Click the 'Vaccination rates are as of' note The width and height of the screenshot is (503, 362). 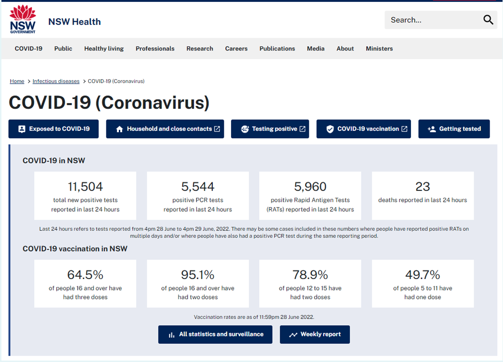[254, 317]
